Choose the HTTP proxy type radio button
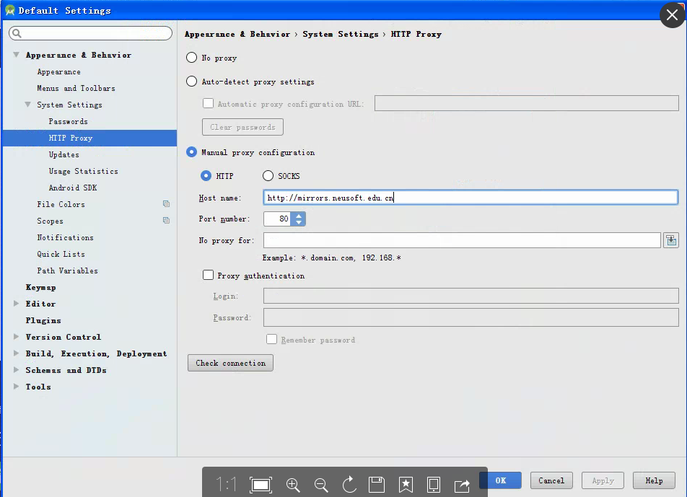The image size is (687, 497). (x=206, y=175)
